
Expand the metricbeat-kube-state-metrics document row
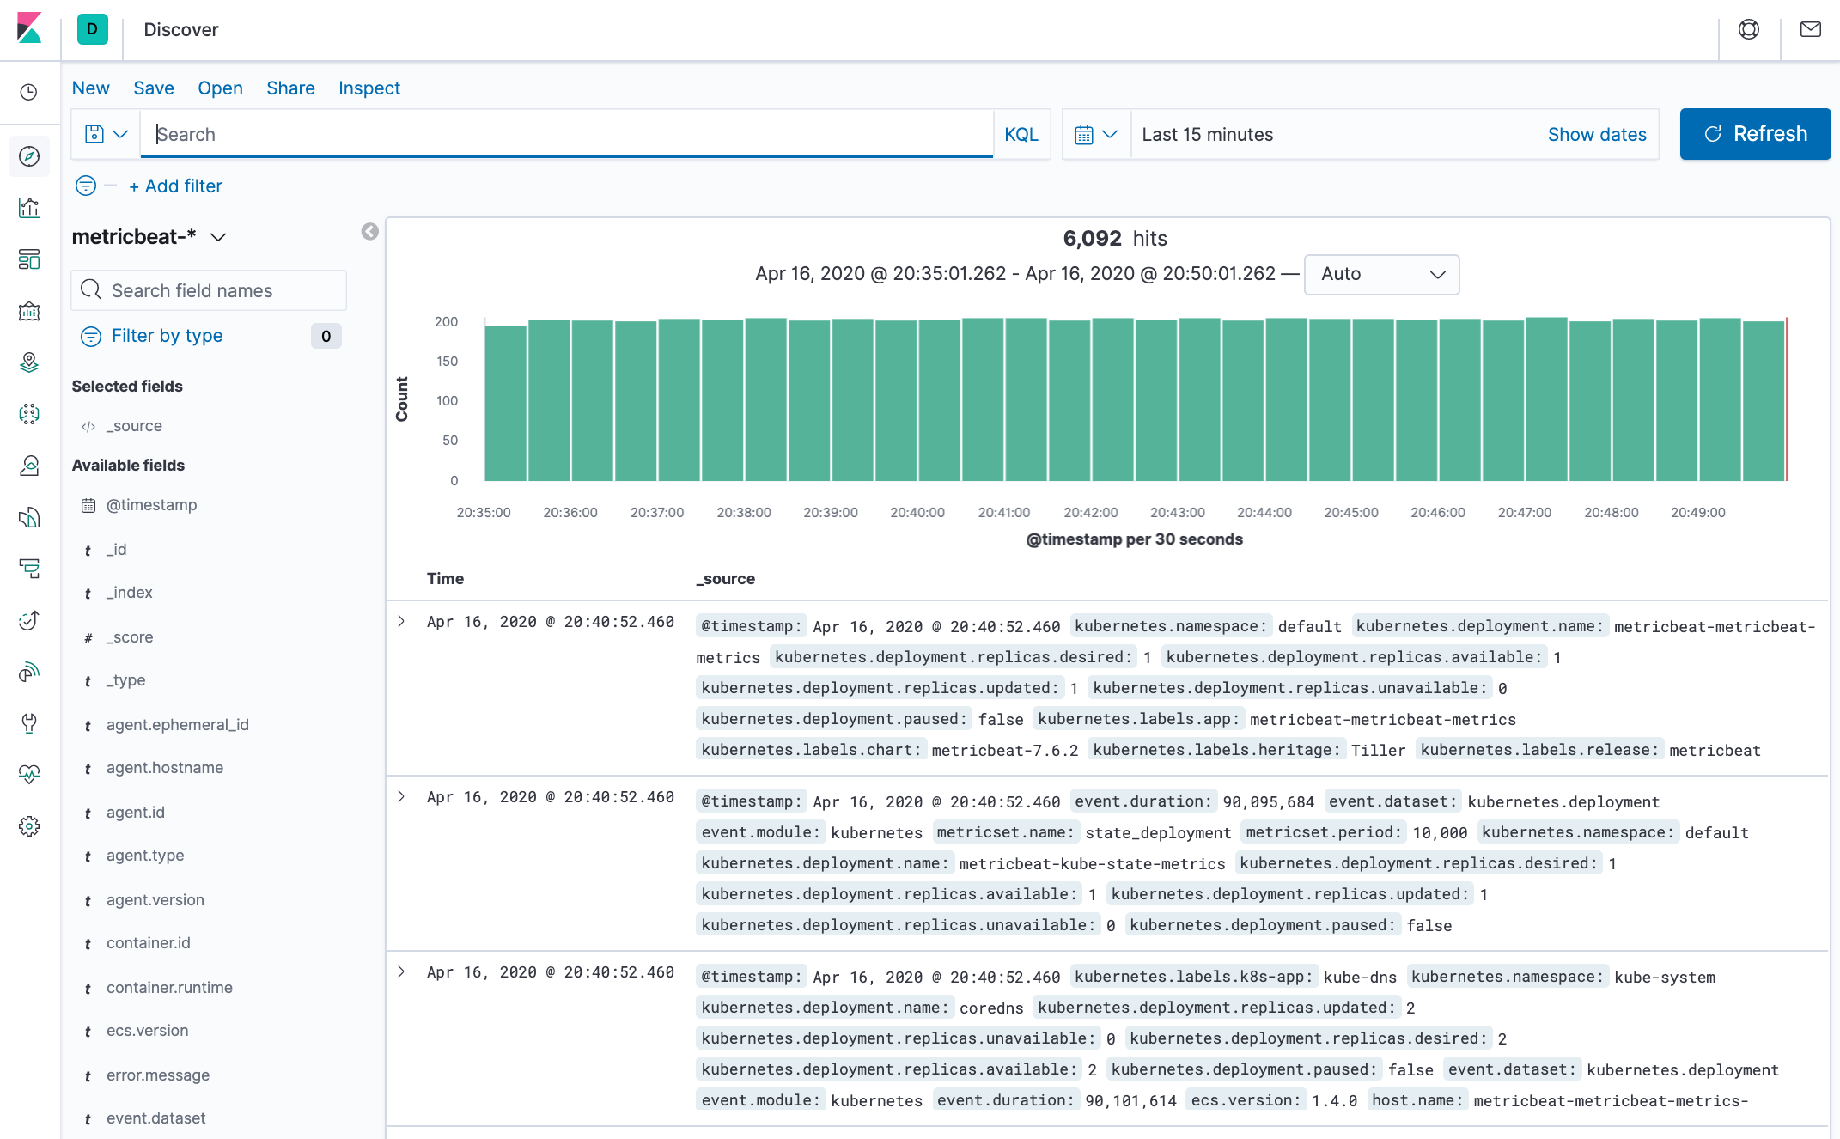tap(401, 796)
